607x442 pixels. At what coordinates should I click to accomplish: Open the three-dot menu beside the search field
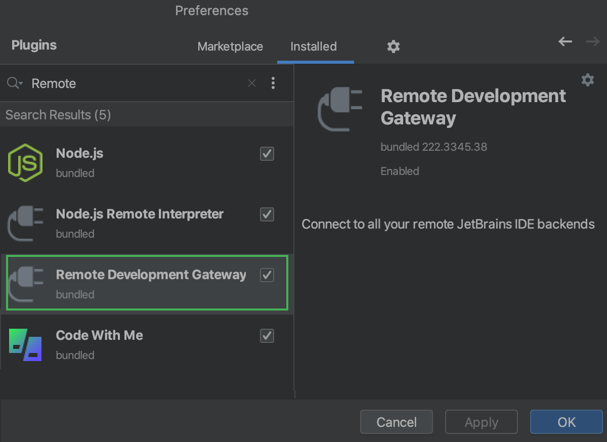point(274,83)
